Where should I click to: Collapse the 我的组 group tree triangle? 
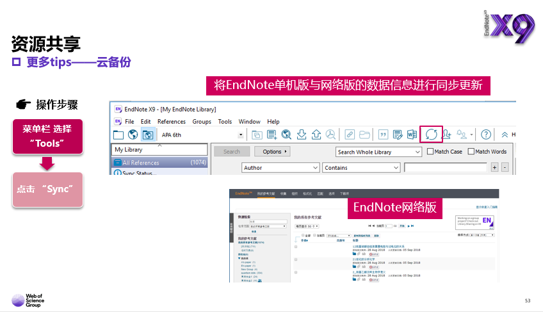point(239,258)
